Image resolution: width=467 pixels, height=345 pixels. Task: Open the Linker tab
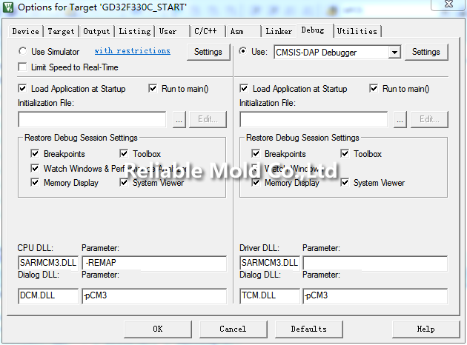tap(279, 31)
